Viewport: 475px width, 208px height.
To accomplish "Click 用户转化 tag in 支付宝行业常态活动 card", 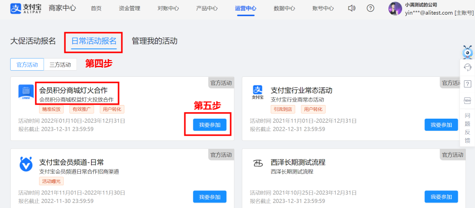I will coord(313,109).
